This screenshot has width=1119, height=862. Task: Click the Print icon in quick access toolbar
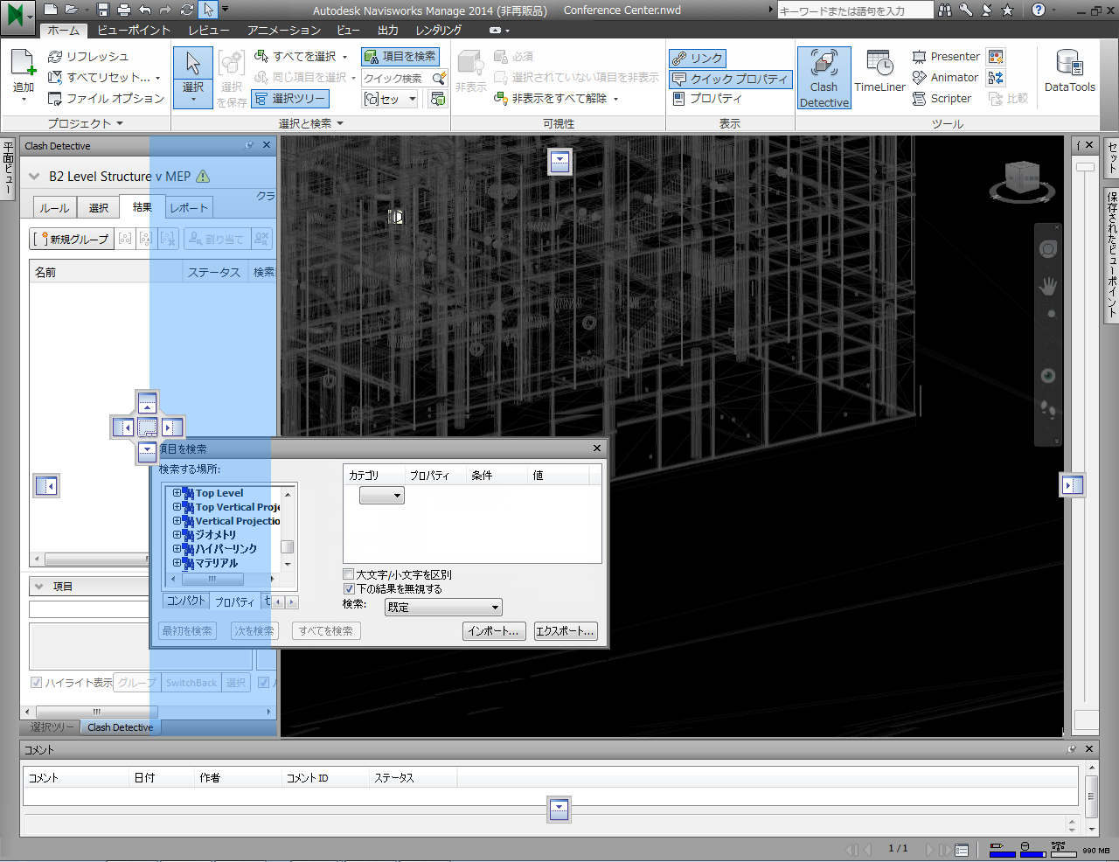point(124,10)
